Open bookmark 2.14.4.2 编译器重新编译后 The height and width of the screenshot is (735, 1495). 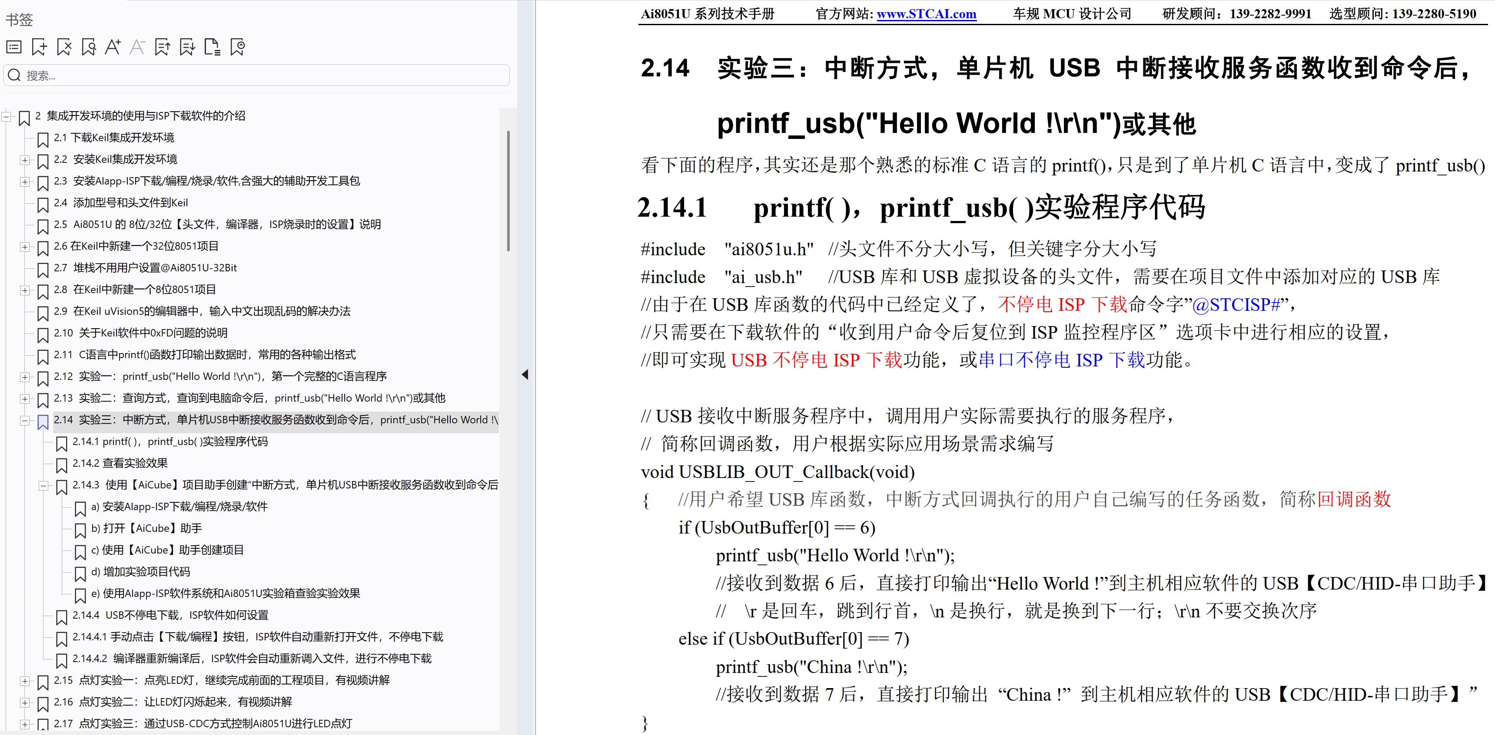252,659
